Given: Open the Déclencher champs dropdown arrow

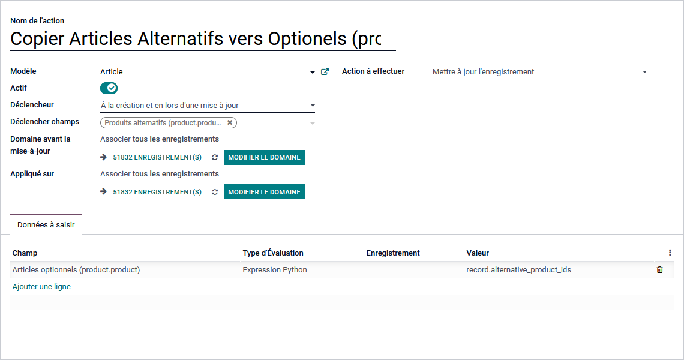Looking at the screenshot, I should point(312,124).
